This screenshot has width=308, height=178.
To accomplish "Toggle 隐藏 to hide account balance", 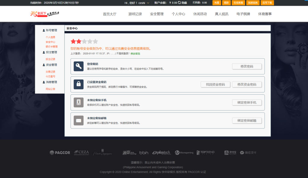I will [x=184, y=3].
